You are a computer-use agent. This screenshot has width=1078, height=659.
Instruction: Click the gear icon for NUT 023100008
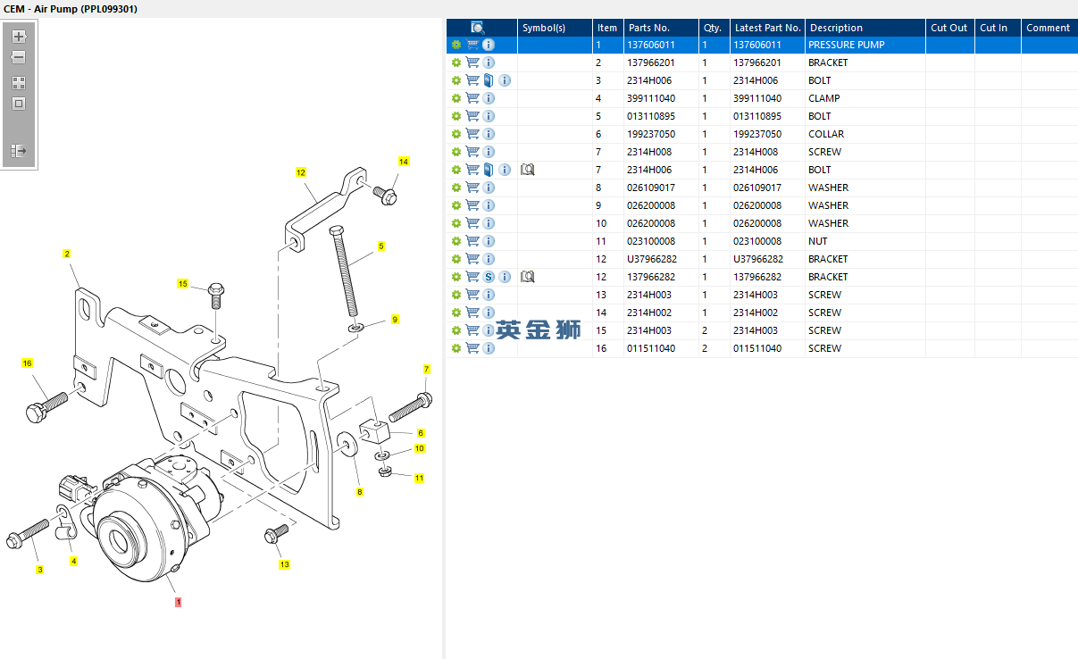coord(456,241)
